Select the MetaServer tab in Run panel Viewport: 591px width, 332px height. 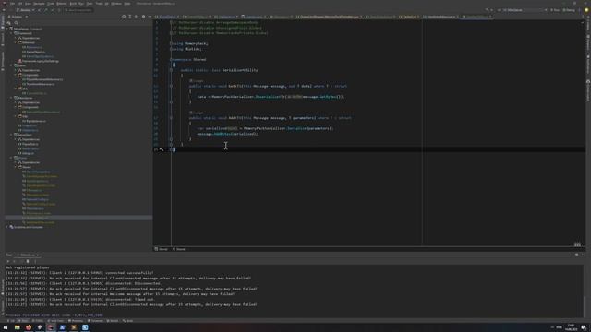pyautogui.click(x=29, y=255)
